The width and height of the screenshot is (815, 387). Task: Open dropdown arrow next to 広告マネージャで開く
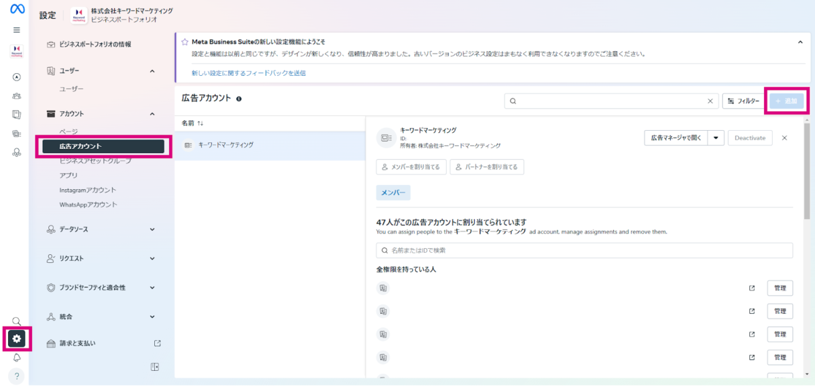(x=716, y=138)
